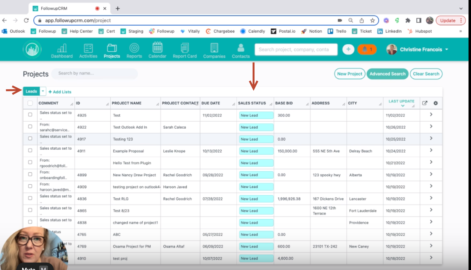471x270 pixels.
Task: Expand the Leads list dropdown arrow
Action: [43, 91]
